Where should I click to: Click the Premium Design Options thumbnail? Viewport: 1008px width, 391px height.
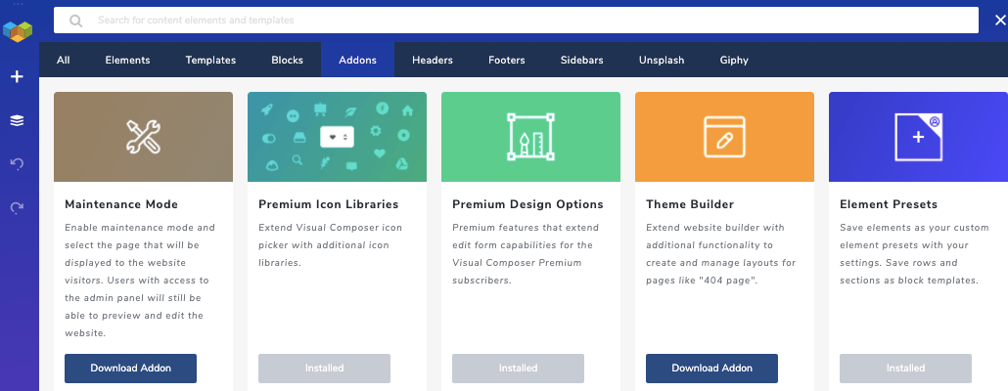531,137
